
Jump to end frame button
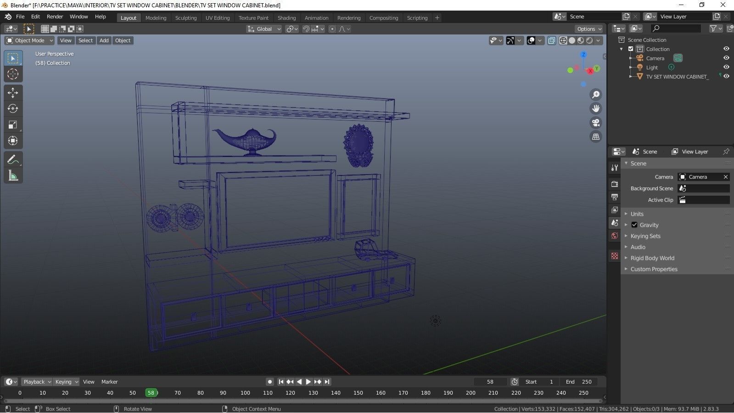coord(327,382)
